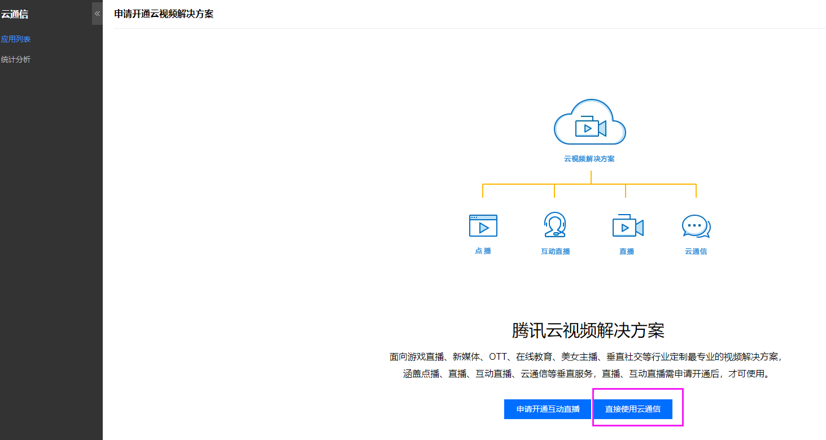Screen dimensions: 826x440
Task: Select the 点播 video player icon
Action: 483,226
